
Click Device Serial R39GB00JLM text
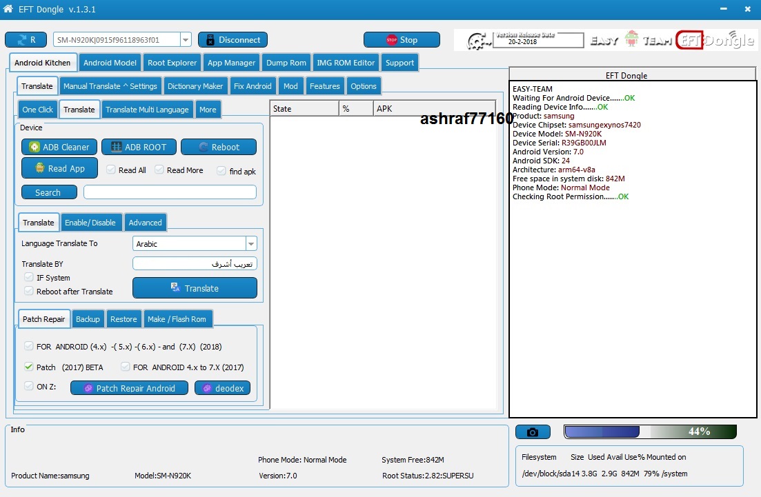[559, 143]
